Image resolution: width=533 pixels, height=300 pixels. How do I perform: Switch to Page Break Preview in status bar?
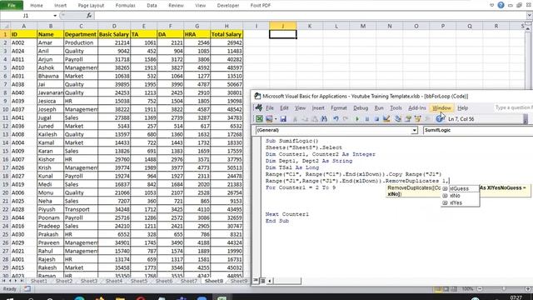pos(454,289)
